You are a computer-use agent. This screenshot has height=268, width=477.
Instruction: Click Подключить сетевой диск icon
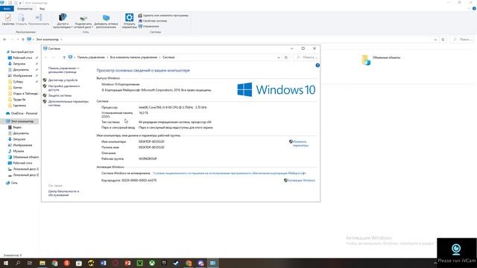click(x=83, y=22)
